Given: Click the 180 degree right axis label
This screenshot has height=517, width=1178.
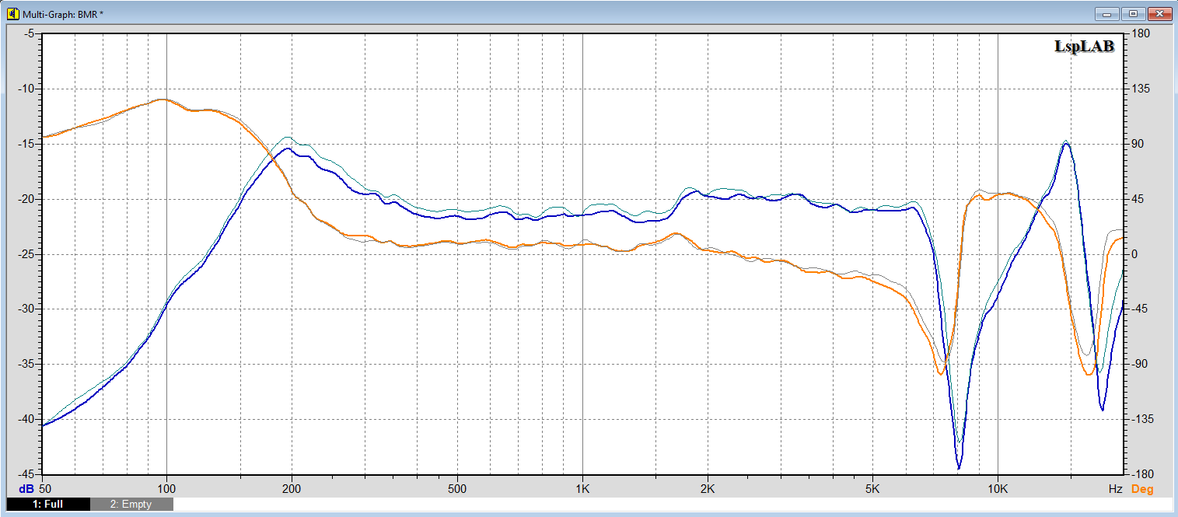Looking at the screenshot, I should [1141, 33].
